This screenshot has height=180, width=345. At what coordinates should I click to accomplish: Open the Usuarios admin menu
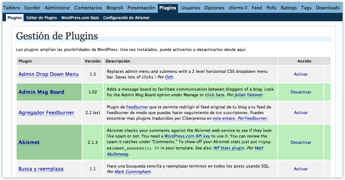[x=191, y=8]
